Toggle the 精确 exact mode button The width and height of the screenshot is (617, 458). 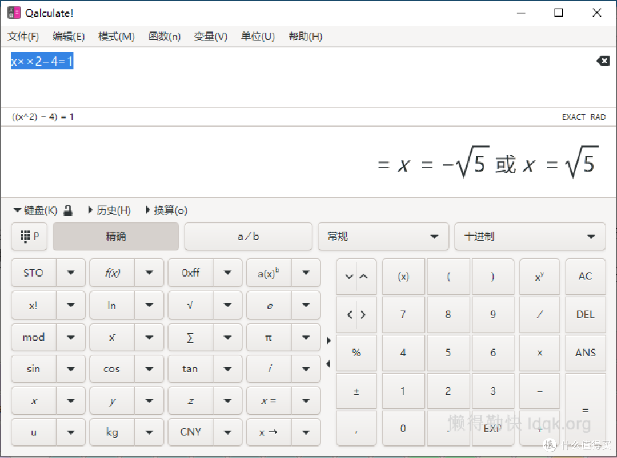[x=115, y=237]
